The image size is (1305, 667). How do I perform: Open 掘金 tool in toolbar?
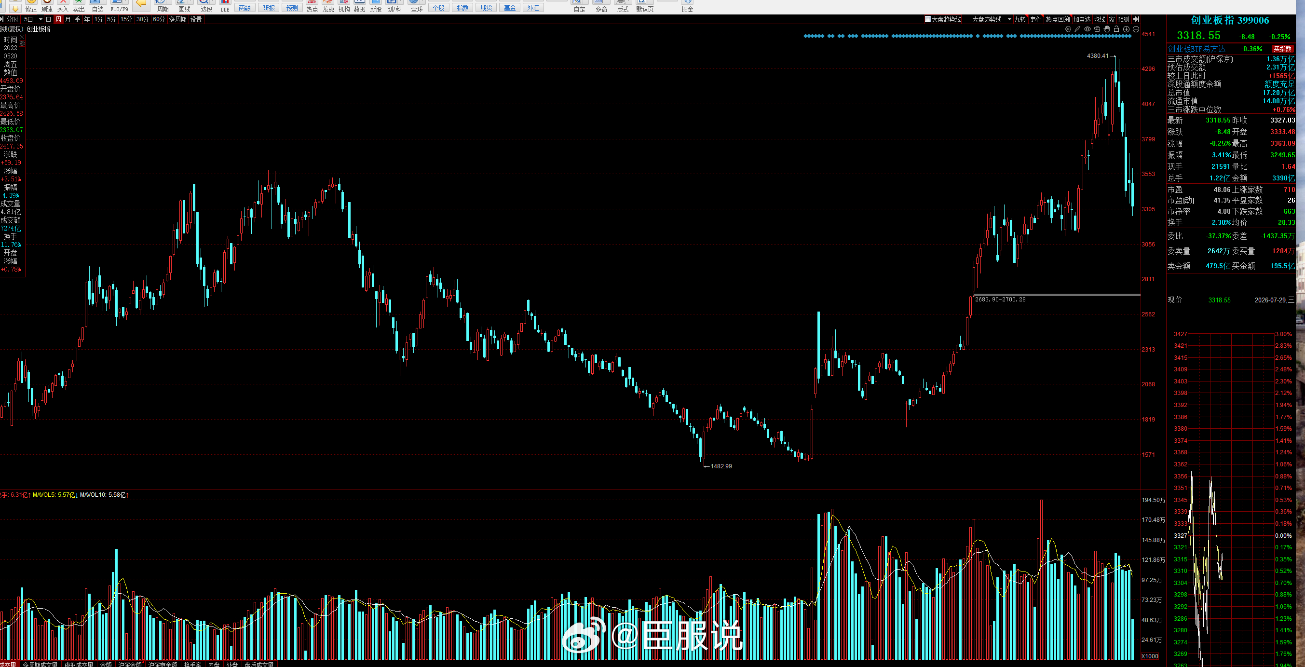pos(687,6)
